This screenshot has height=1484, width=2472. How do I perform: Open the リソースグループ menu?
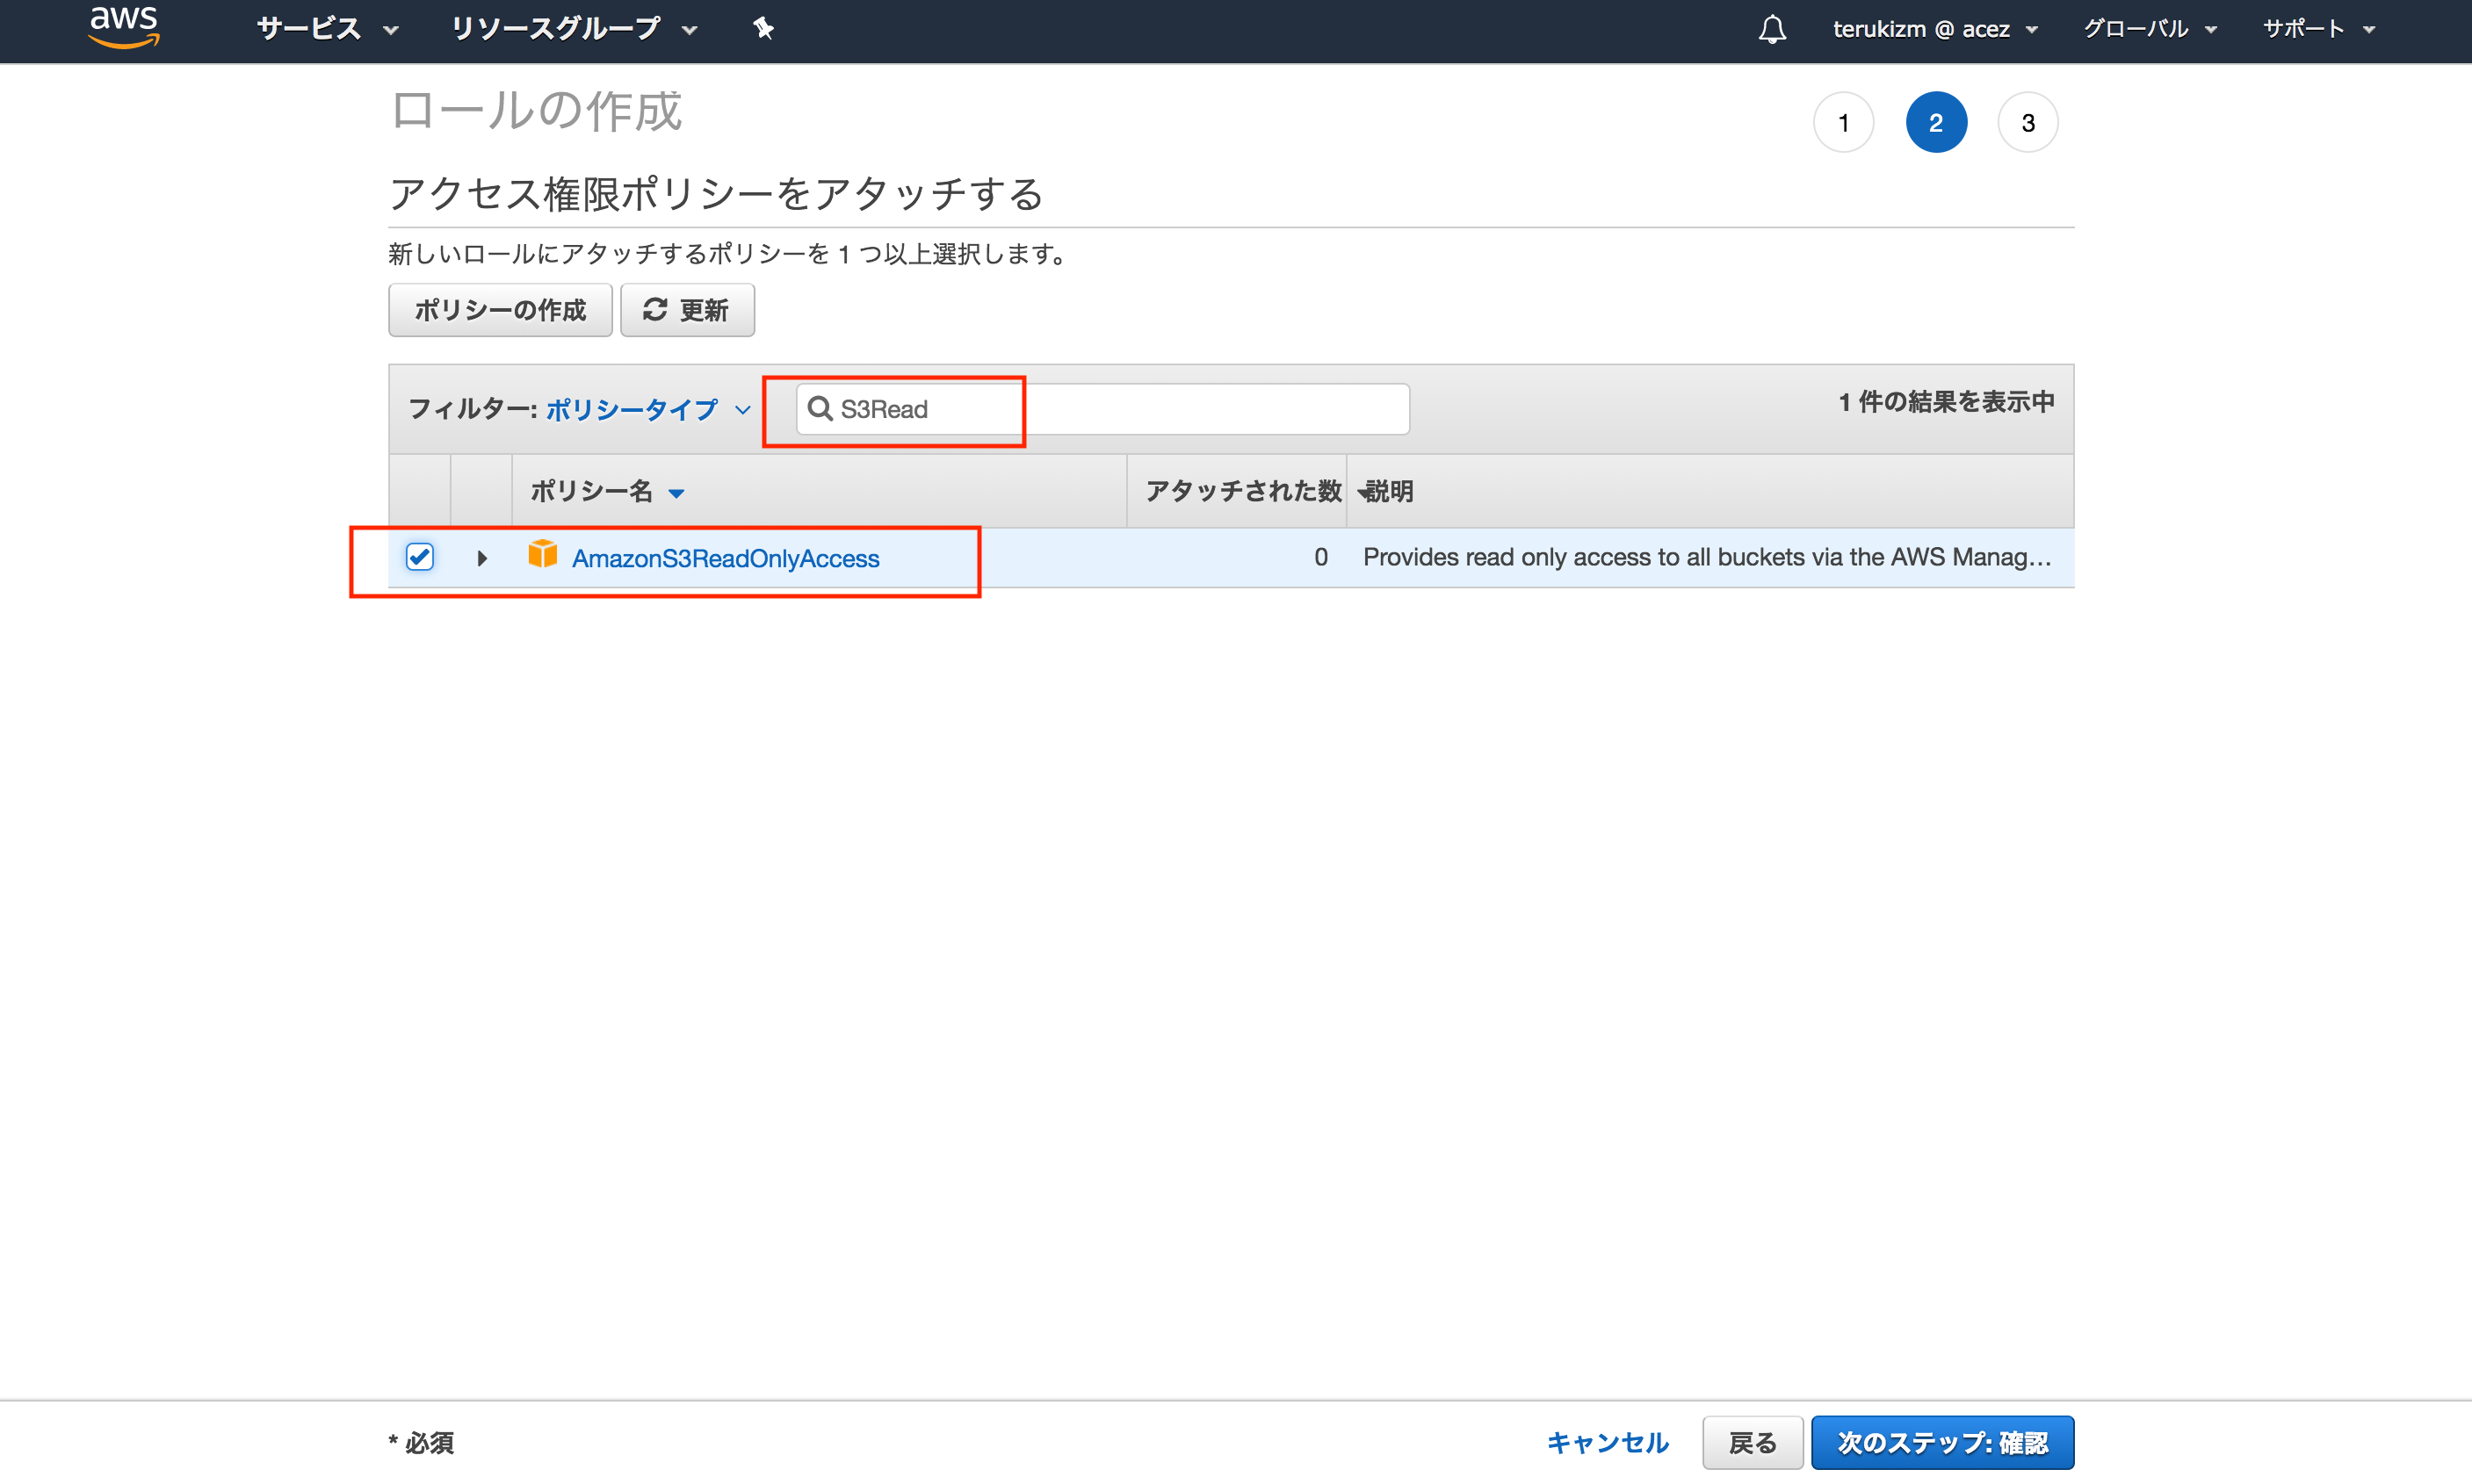[574, 29]
